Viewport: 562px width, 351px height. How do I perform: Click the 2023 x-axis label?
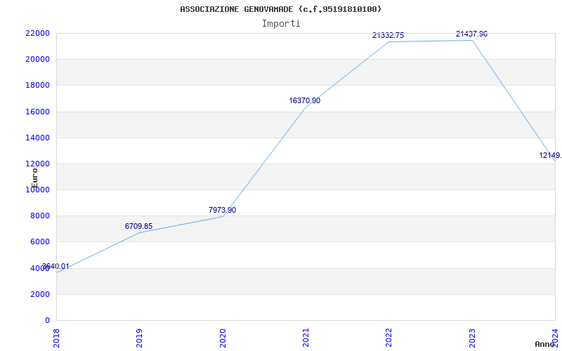(x=472, y=337)
